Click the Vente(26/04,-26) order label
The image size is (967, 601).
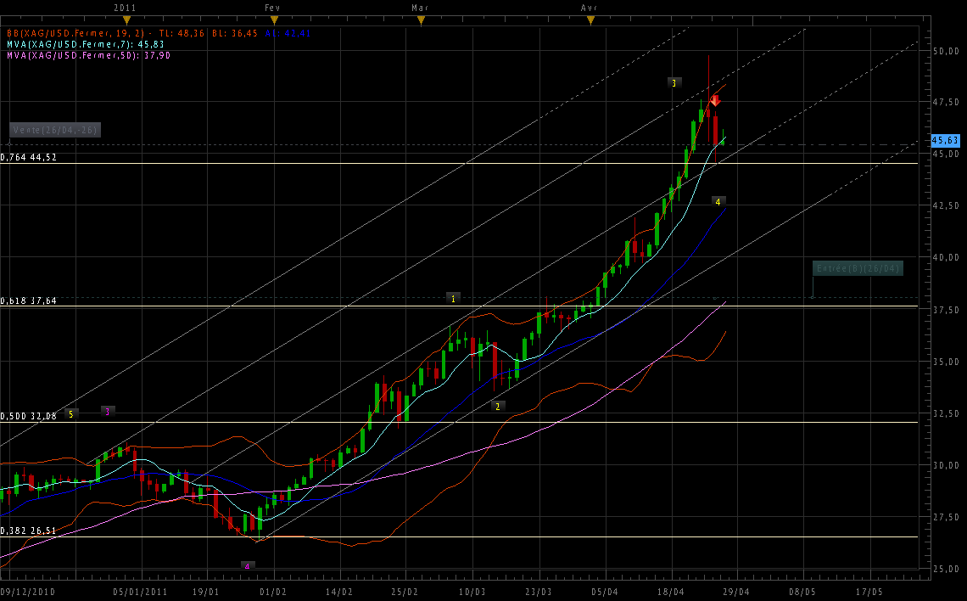click(x=55, y=130)
